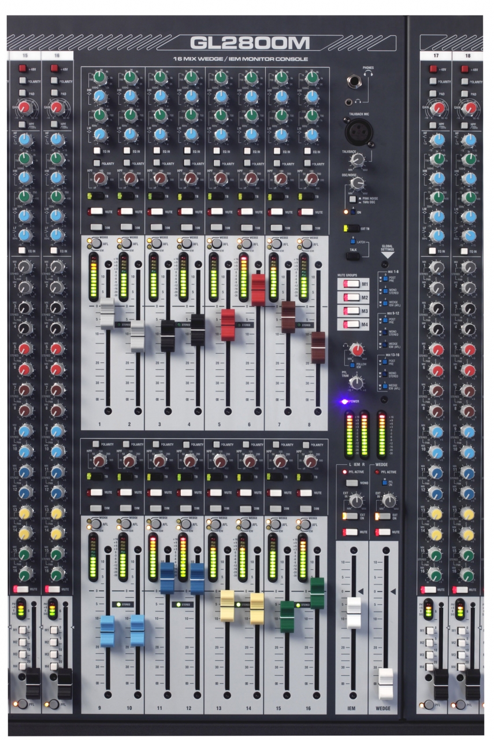Toggle FOLLOW IEM for the headphones
Viewport: 494px width, 740px height.
point(352,365)
